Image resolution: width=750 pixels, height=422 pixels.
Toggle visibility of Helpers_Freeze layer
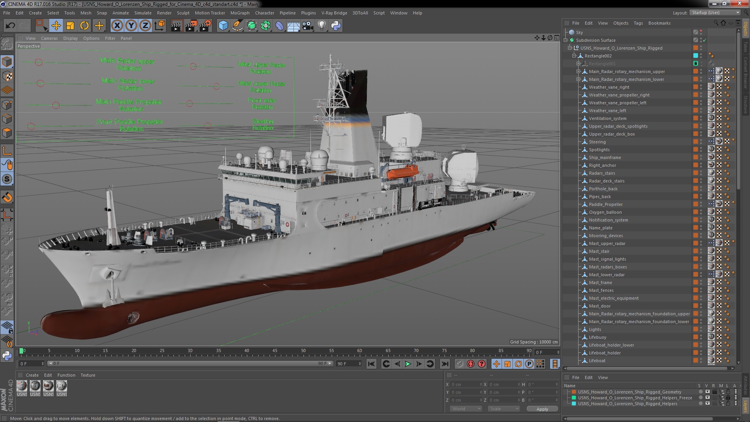[707, 397]
